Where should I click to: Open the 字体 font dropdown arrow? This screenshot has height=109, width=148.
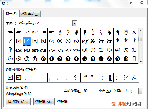[75, 23]
